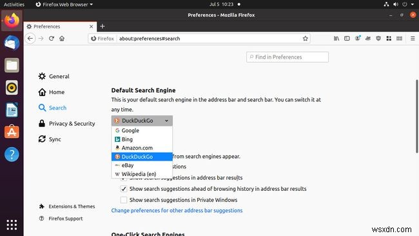
Task: Click the Find in Preferences search field
Action: click(x=287, y=57)
